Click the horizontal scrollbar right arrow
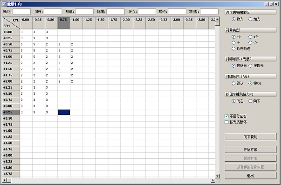 pyautogui.click(x=213, y=180)
